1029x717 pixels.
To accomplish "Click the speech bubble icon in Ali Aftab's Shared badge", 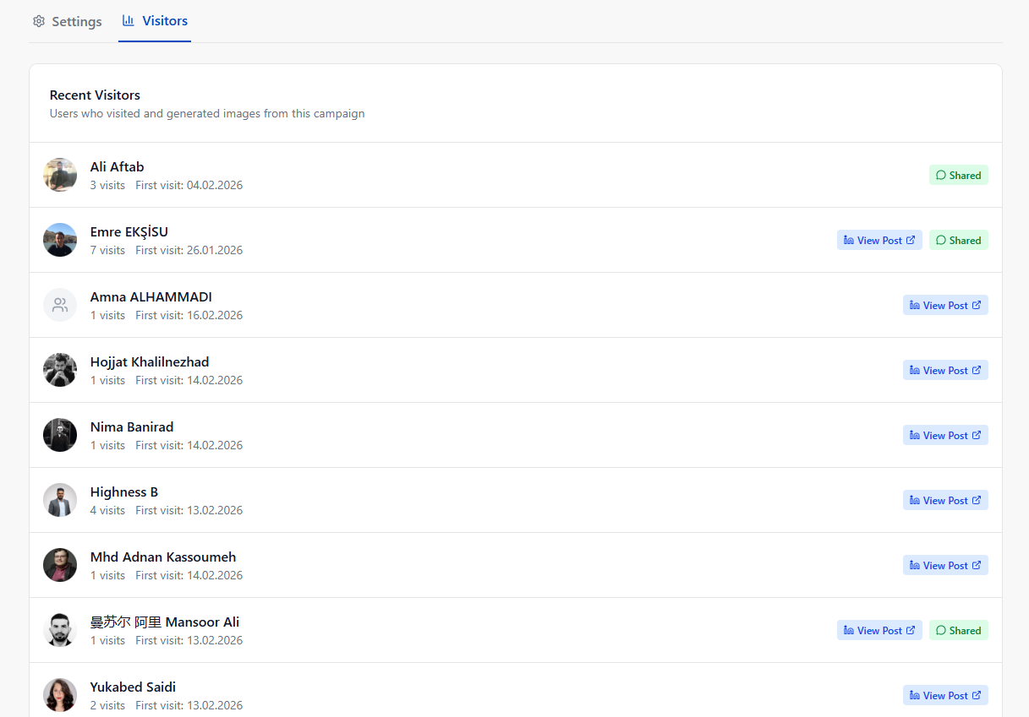I will (x=940, y=175).
